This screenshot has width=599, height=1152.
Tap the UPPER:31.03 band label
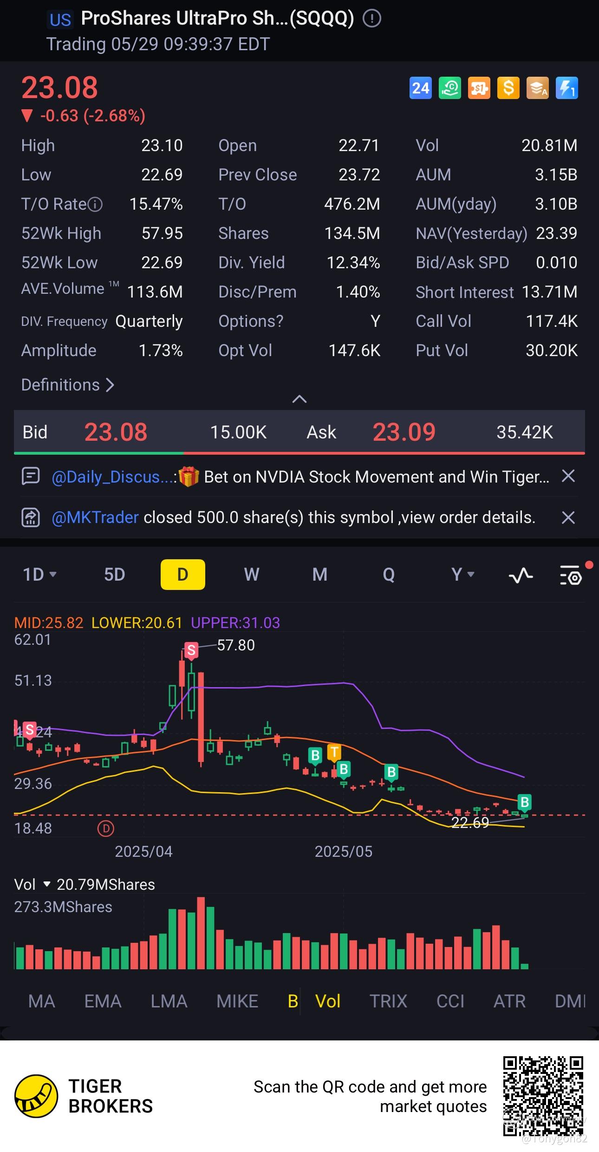pos(235,622)
